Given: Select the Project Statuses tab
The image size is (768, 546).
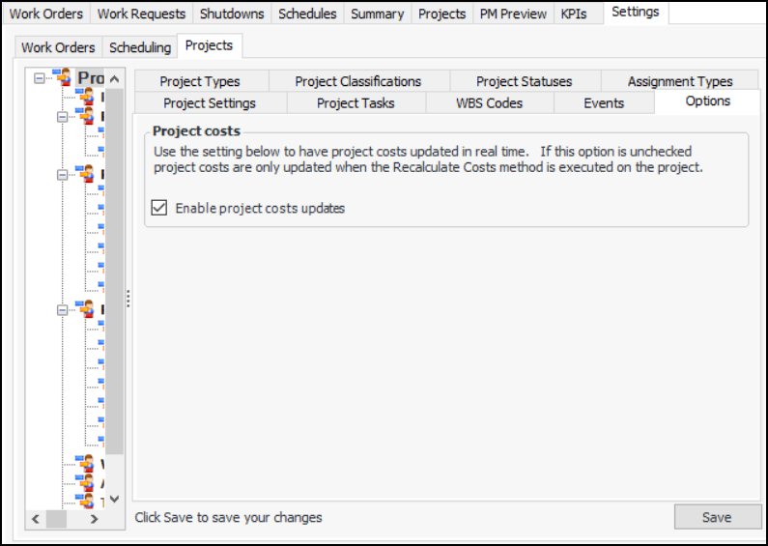Looking at the screenshot, I should coord(525,81).
